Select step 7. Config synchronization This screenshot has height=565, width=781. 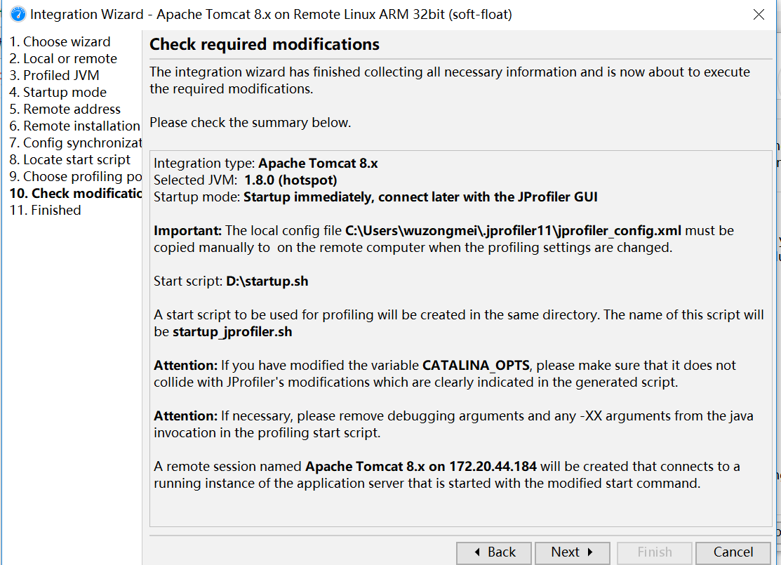[75, 143]
